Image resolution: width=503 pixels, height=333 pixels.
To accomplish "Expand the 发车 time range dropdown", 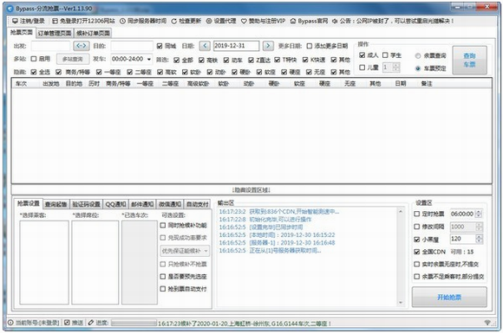I will click(x=149, y=59).
